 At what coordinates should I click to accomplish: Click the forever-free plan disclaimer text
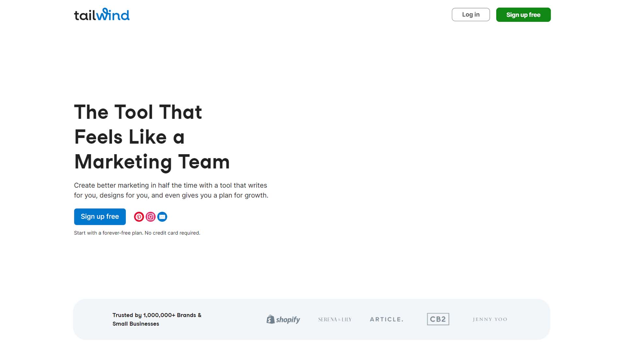(x=137, y=233)
